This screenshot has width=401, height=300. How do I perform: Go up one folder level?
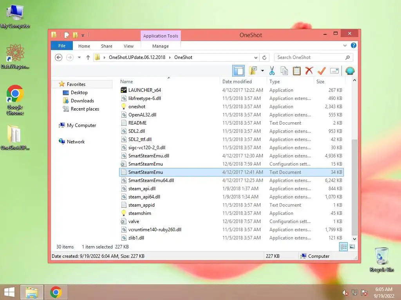tap(88, 57)
